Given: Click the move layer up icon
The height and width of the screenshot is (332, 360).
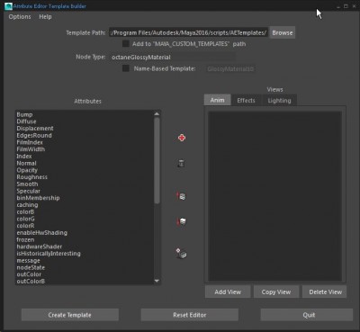Looking at the screenshot, I should click(181, 196).
